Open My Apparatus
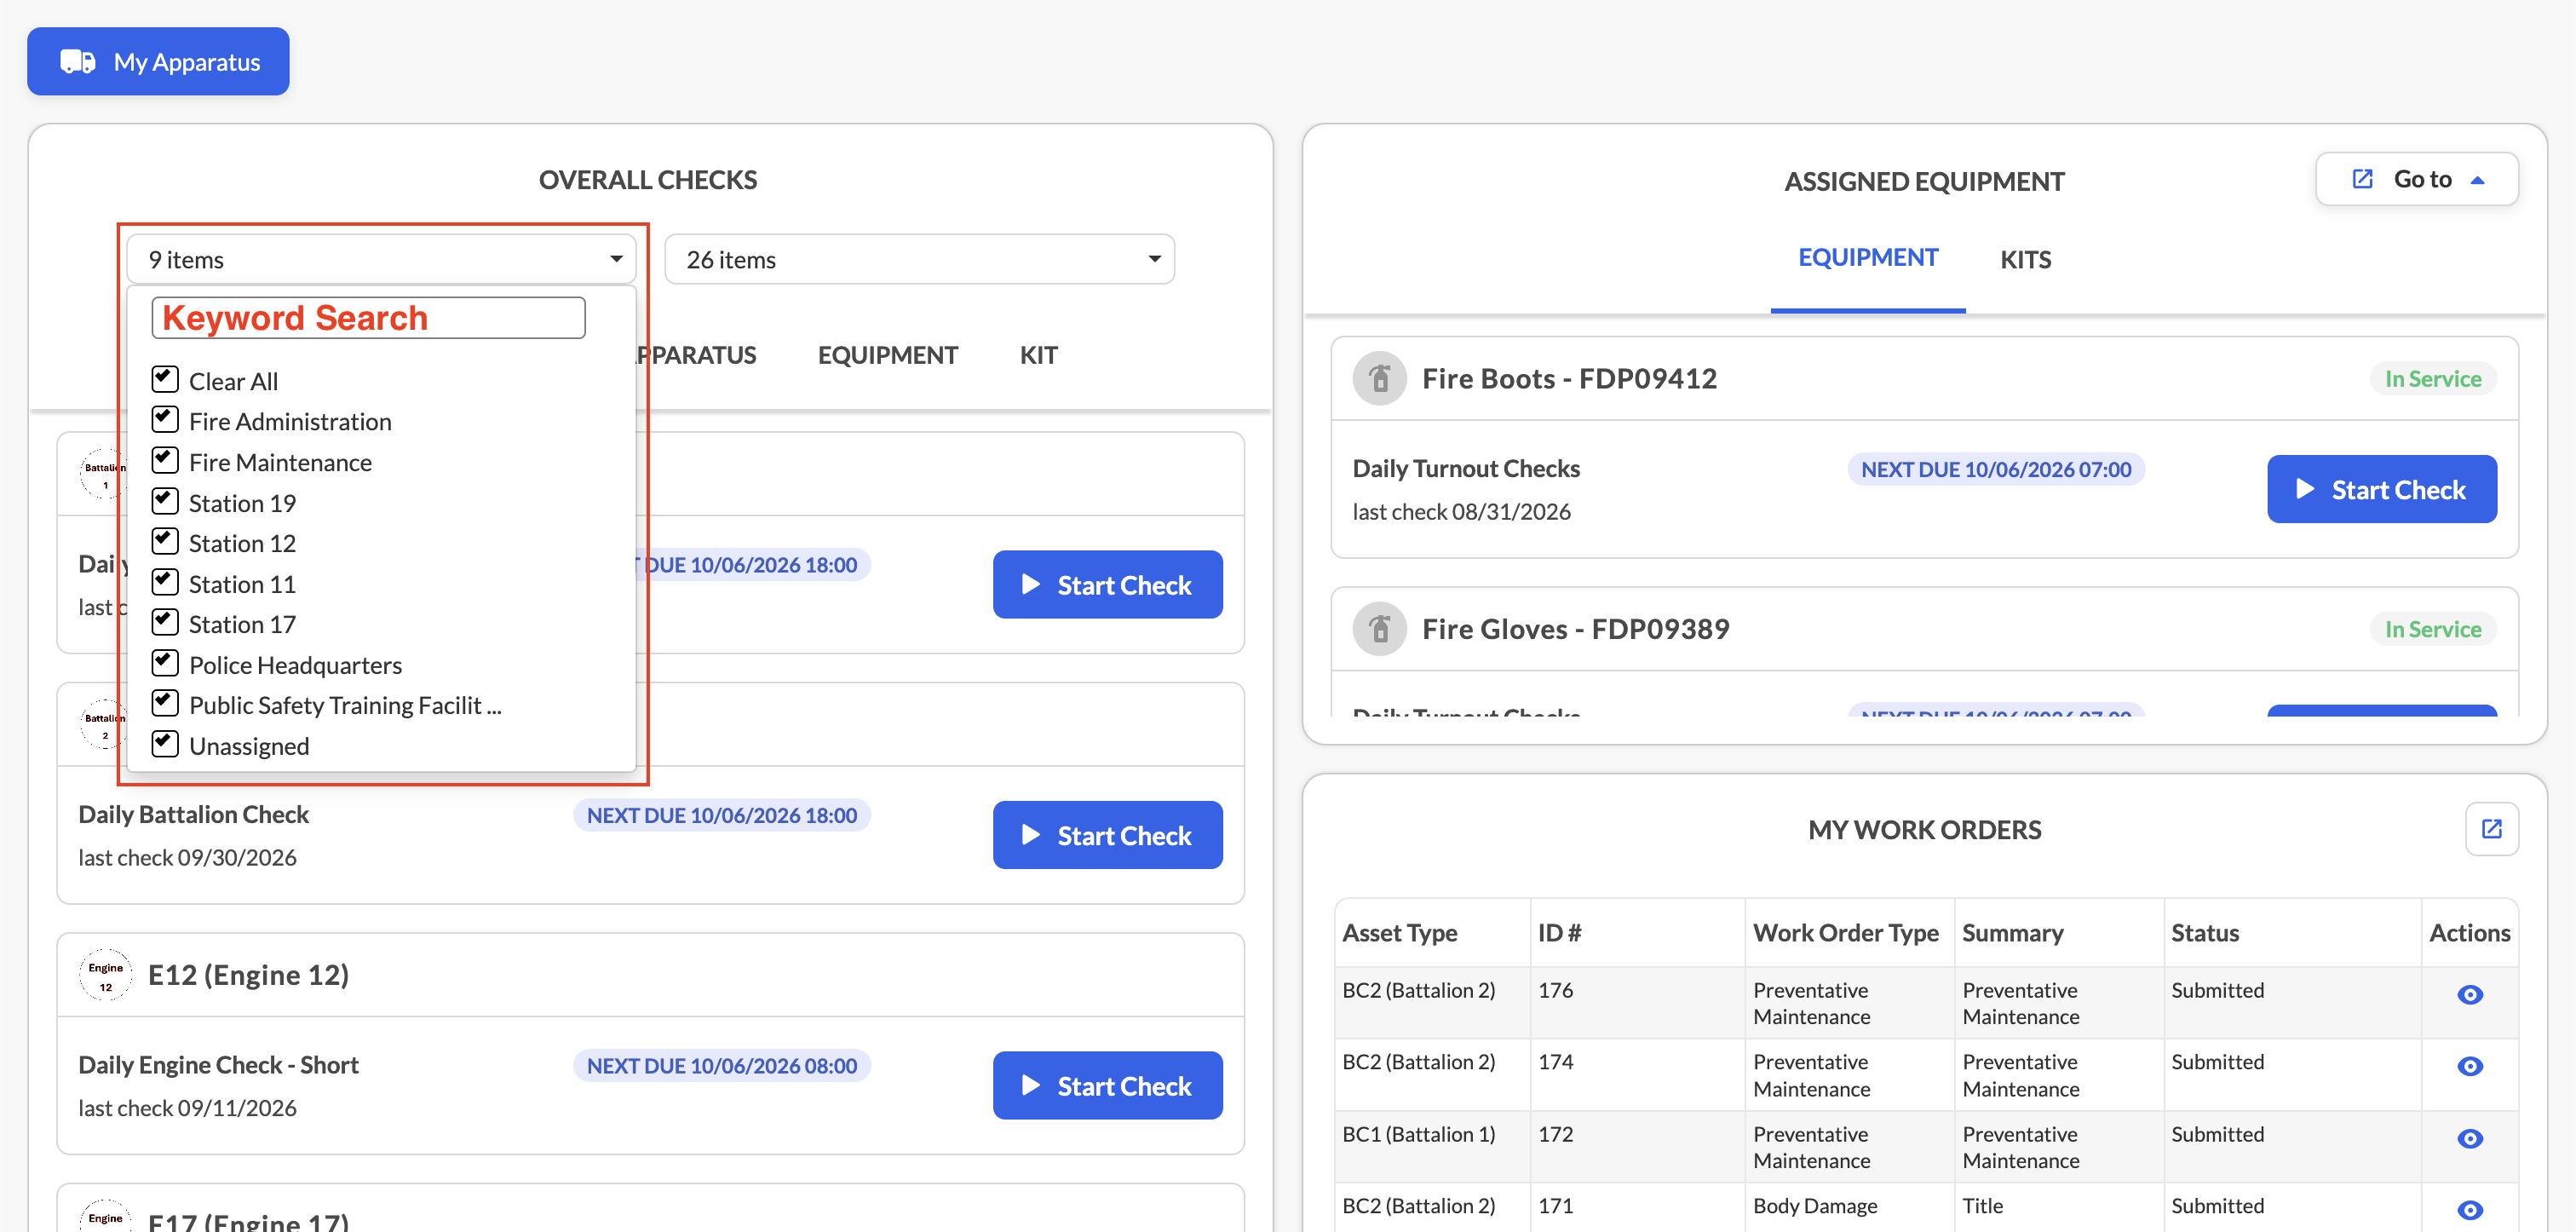Image resolution: width=2576 pixels, height=1232 pixels. coord(158,62)
